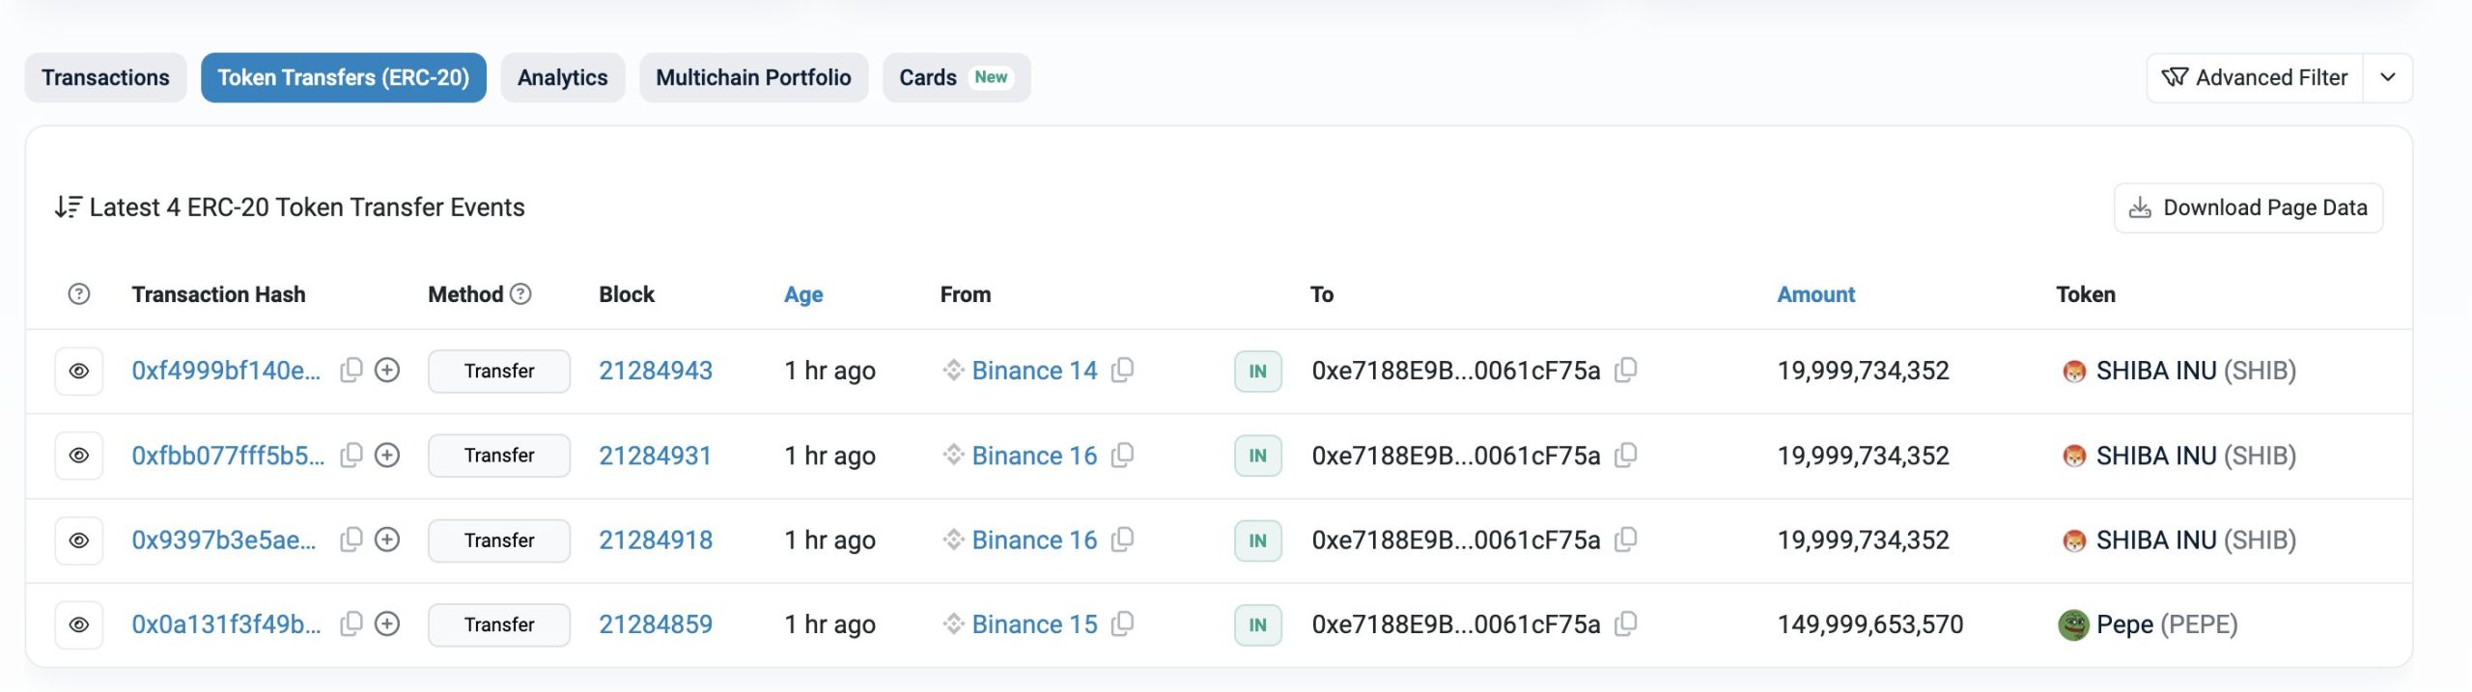Switch to the Transactions tab
The image size is (2472, 692).
click(x=105, y=78)
